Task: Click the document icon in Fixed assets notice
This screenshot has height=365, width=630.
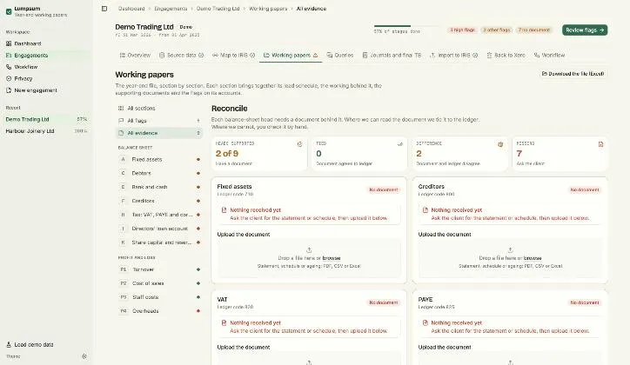Action: tap(225, 209)
